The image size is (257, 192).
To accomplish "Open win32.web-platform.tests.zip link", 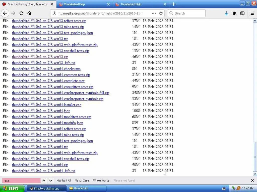I will pos(55,45).
